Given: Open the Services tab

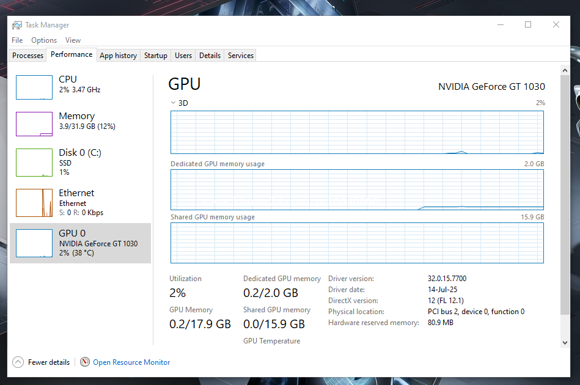Looking at the screenshot, I should coord(240,56).
